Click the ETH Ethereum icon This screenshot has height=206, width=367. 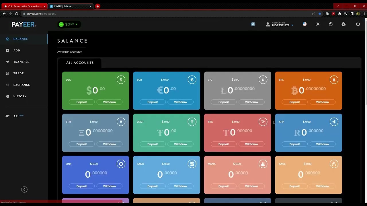click(x=121, y=122)
